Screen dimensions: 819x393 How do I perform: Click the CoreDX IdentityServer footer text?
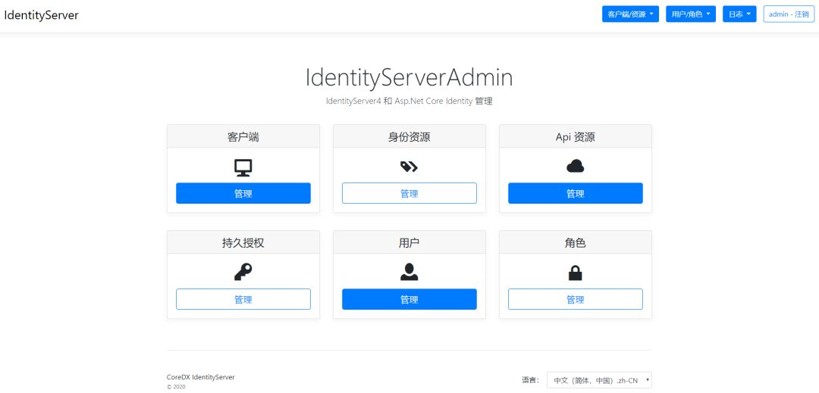[200, 377]
